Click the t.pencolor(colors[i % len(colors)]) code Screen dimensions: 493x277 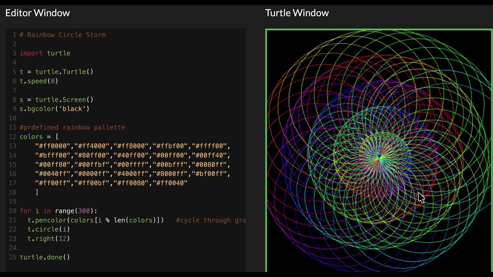(x=96, y=220)
